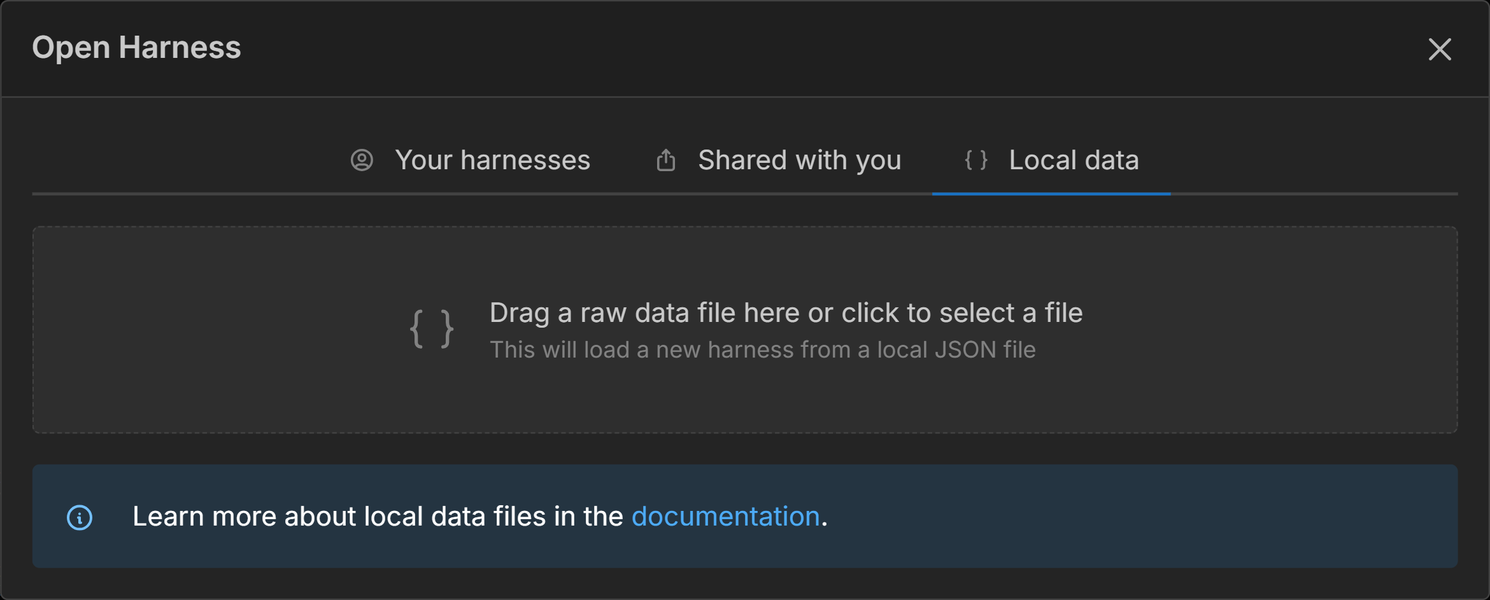1490x600 pixels.
Task: Select the Local data tab
Action: [1073, 160]
